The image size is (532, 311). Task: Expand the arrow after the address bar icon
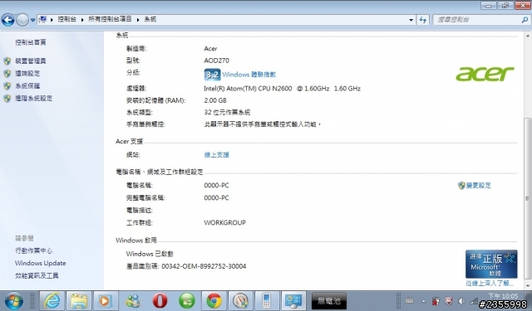click(52, 20)
